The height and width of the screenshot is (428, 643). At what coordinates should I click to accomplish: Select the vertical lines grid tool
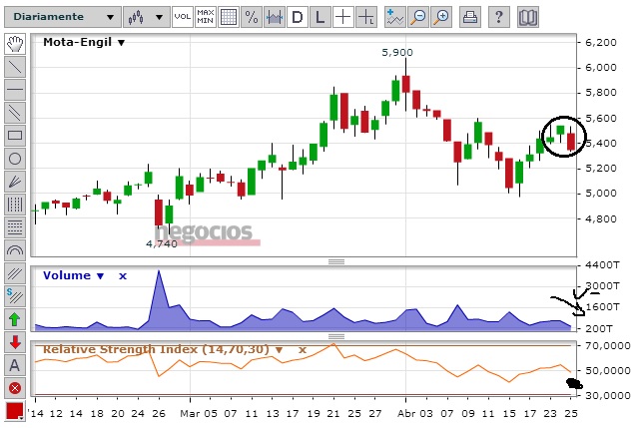click(x=15, y=205)
